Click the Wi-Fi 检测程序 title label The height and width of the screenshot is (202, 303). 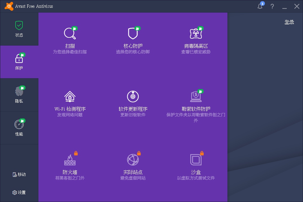(70, 109)
